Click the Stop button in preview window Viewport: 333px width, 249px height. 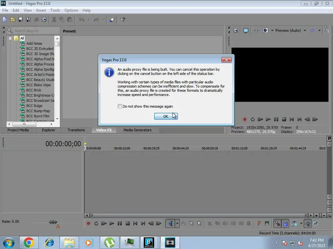coord(284,119)
